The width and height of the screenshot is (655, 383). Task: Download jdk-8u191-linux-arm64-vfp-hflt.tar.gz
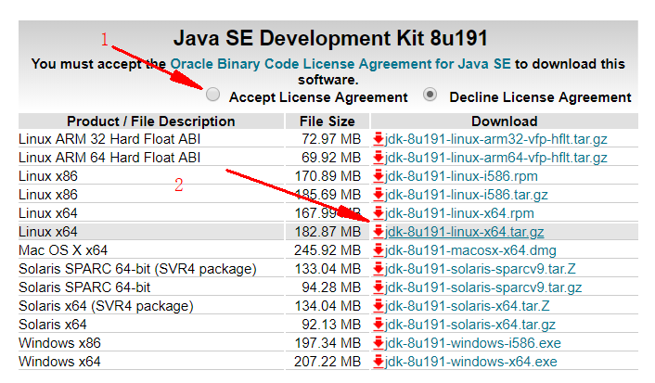click(x=495, y=158)
